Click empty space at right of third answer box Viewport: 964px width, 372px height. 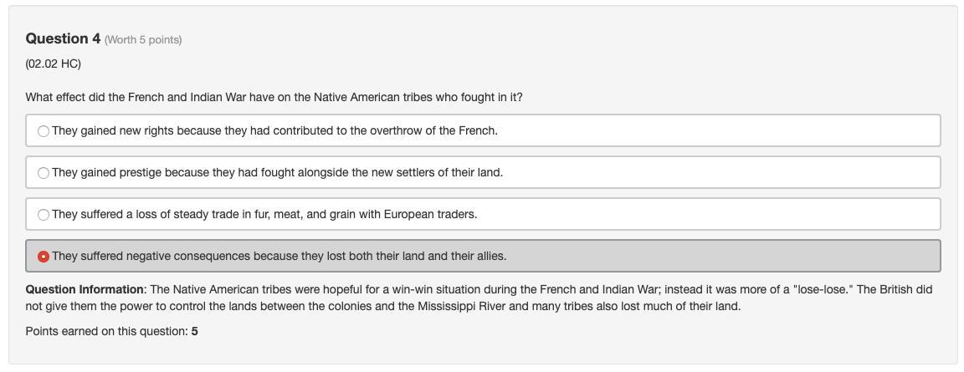[x=753, y=214]
